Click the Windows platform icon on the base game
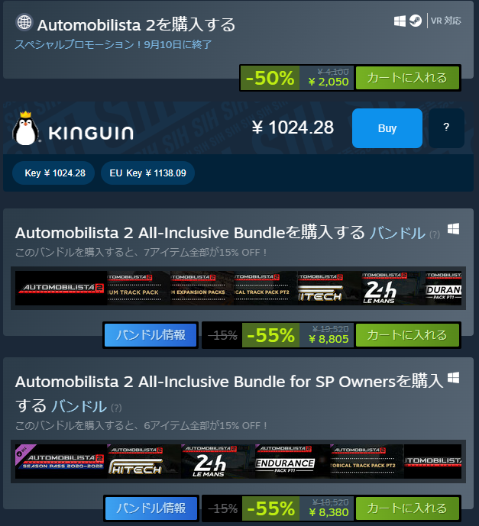479x526 pixels. click(x=400, y=21)
